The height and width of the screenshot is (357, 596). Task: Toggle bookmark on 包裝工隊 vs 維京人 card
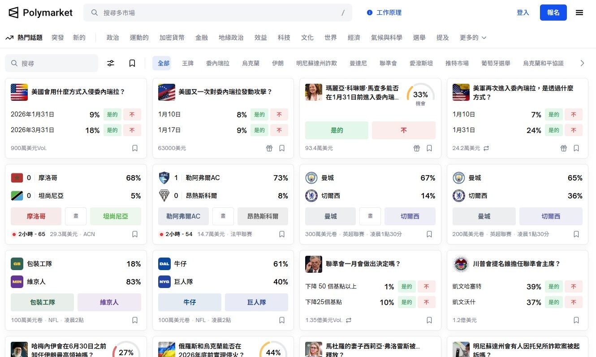tap(135, 320)
